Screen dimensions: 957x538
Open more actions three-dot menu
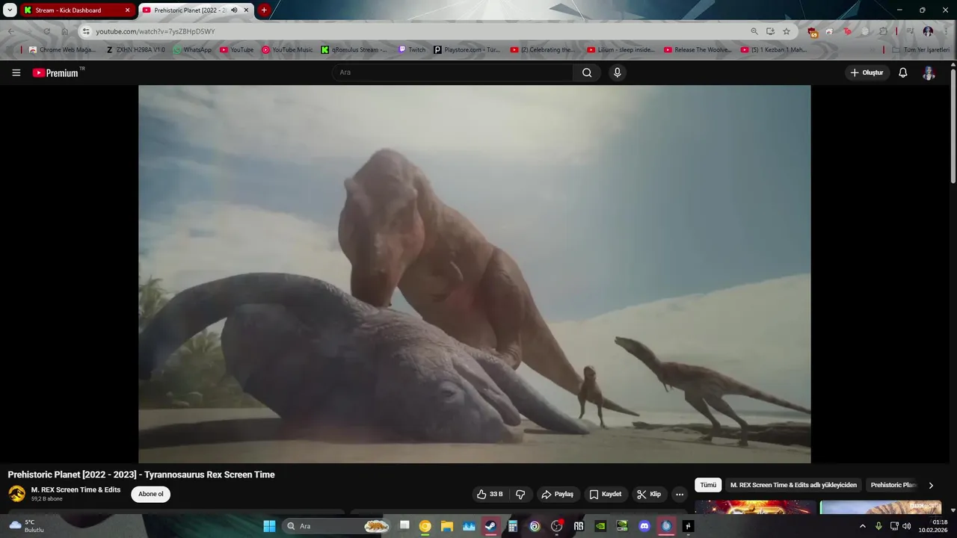point(679,494)
